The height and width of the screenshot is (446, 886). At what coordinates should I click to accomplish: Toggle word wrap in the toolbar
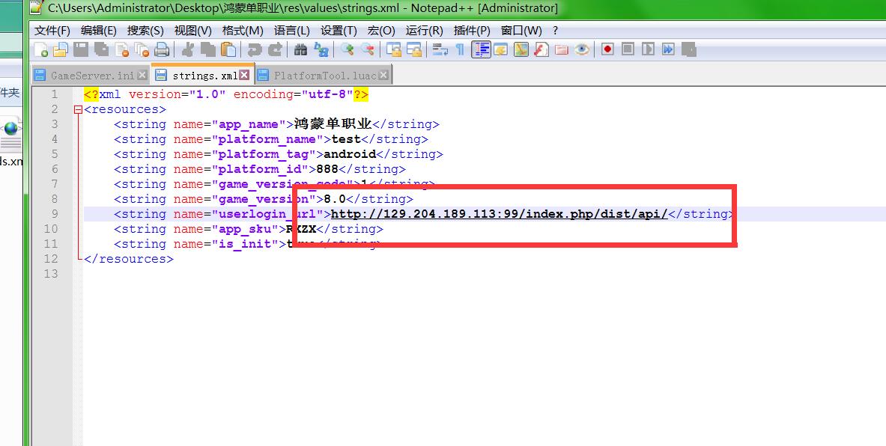coord(440,49)
